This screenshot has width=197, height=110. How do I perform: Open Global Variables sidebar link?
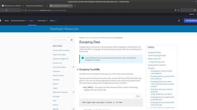[58, 75]
